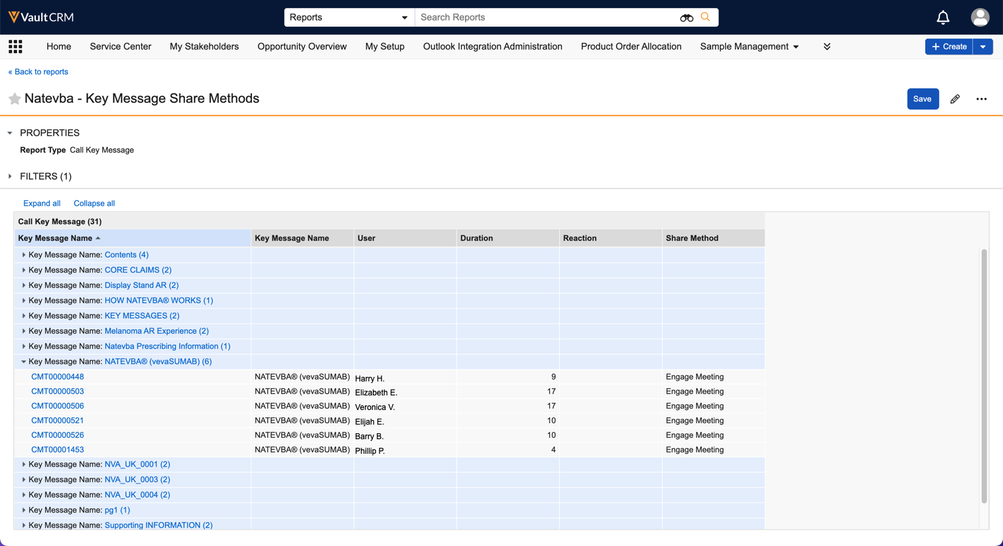
Task: Click the Save button
Action: click(922, 99)
